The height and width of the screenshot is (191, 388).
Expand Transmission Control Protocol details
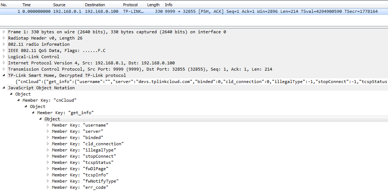click(x=4, y=69)
